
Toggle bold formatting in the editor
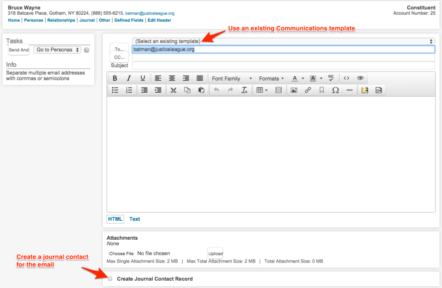115,78
